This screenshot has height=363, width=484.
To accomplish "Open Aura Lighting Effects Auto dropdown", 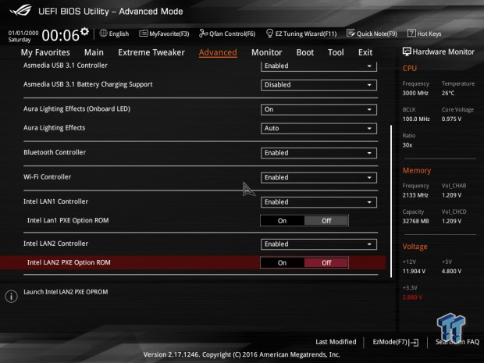I will tap(319, 128).
